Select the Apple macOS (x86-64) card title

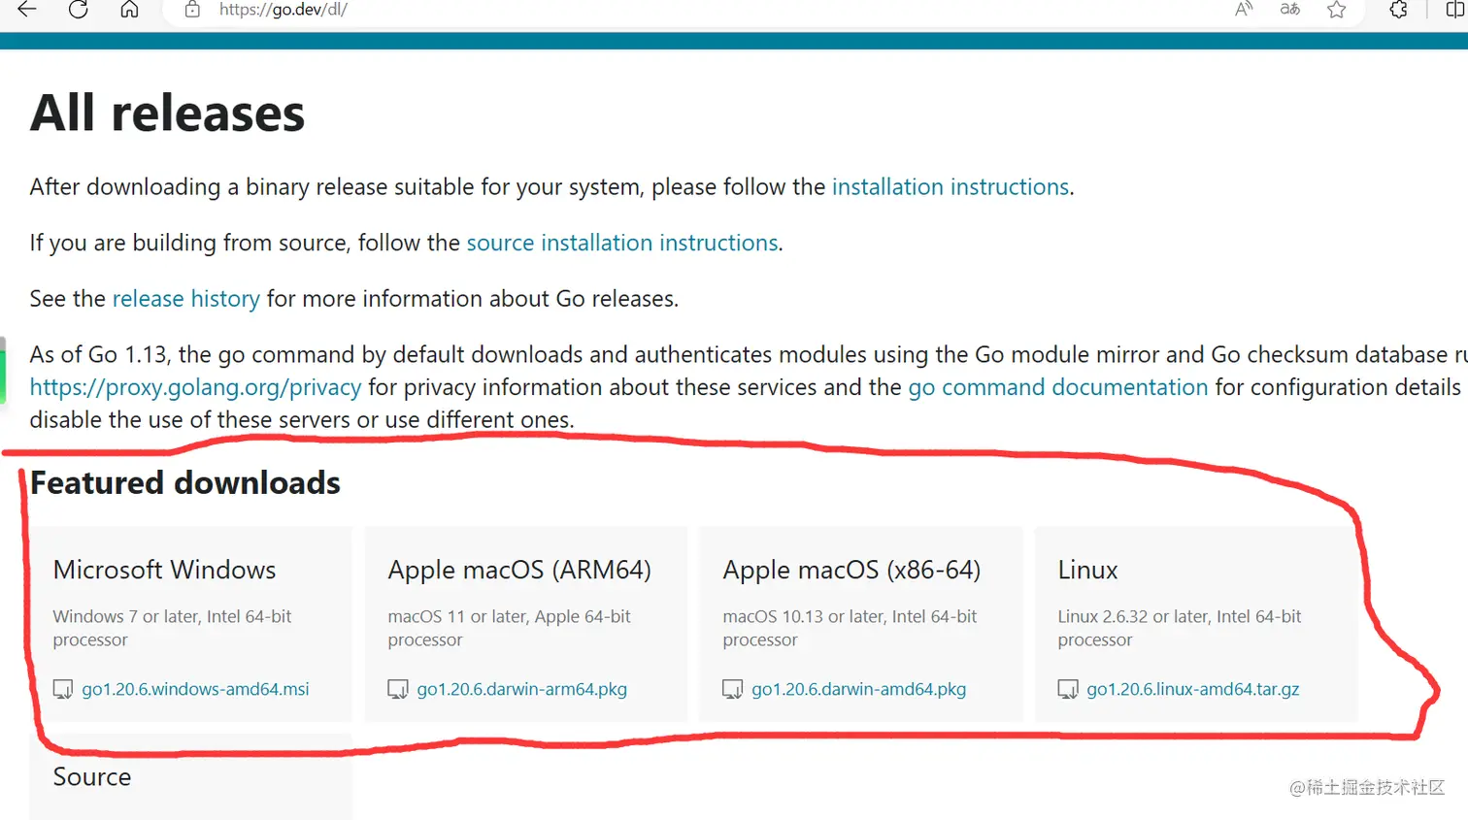pos(851,570)
